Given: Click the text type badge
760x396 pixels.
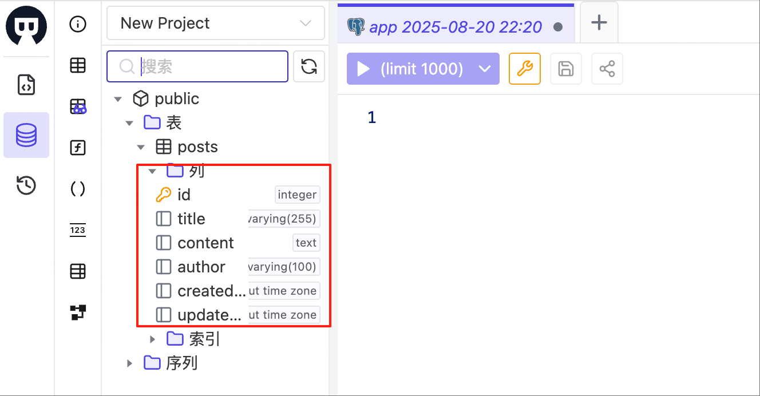Looking at the screenshot, I should (306, 243).
